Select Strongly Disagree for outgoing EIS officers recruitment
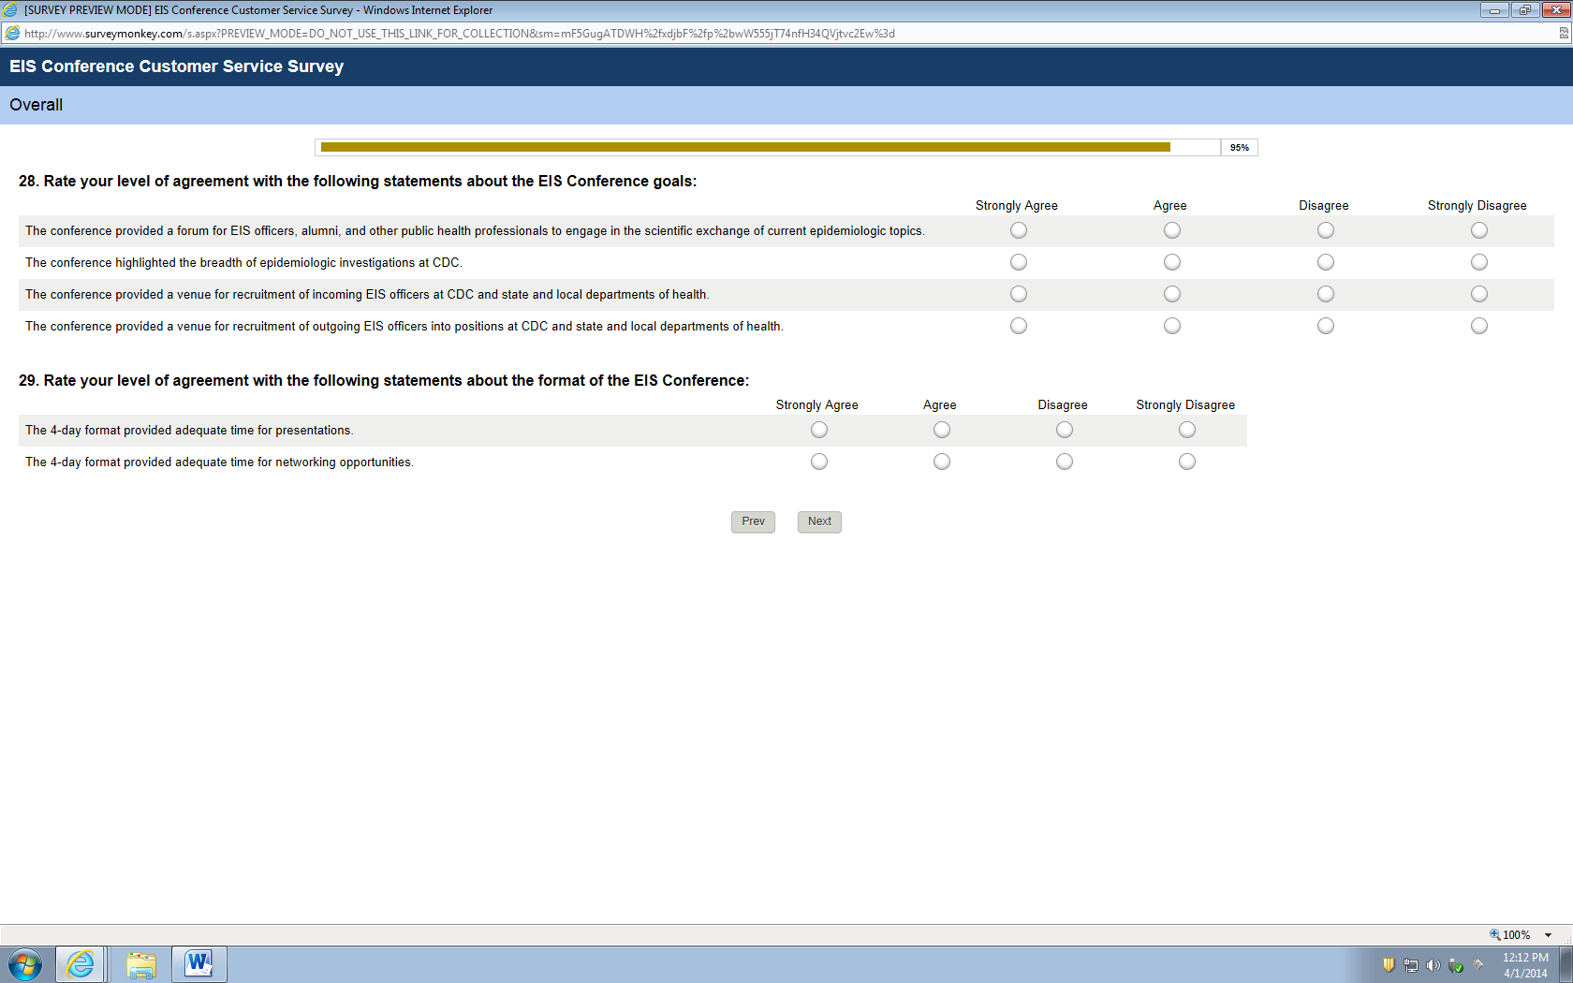Image resolution: width=1573 pixels, height=983 pixels. (1479, 326)
